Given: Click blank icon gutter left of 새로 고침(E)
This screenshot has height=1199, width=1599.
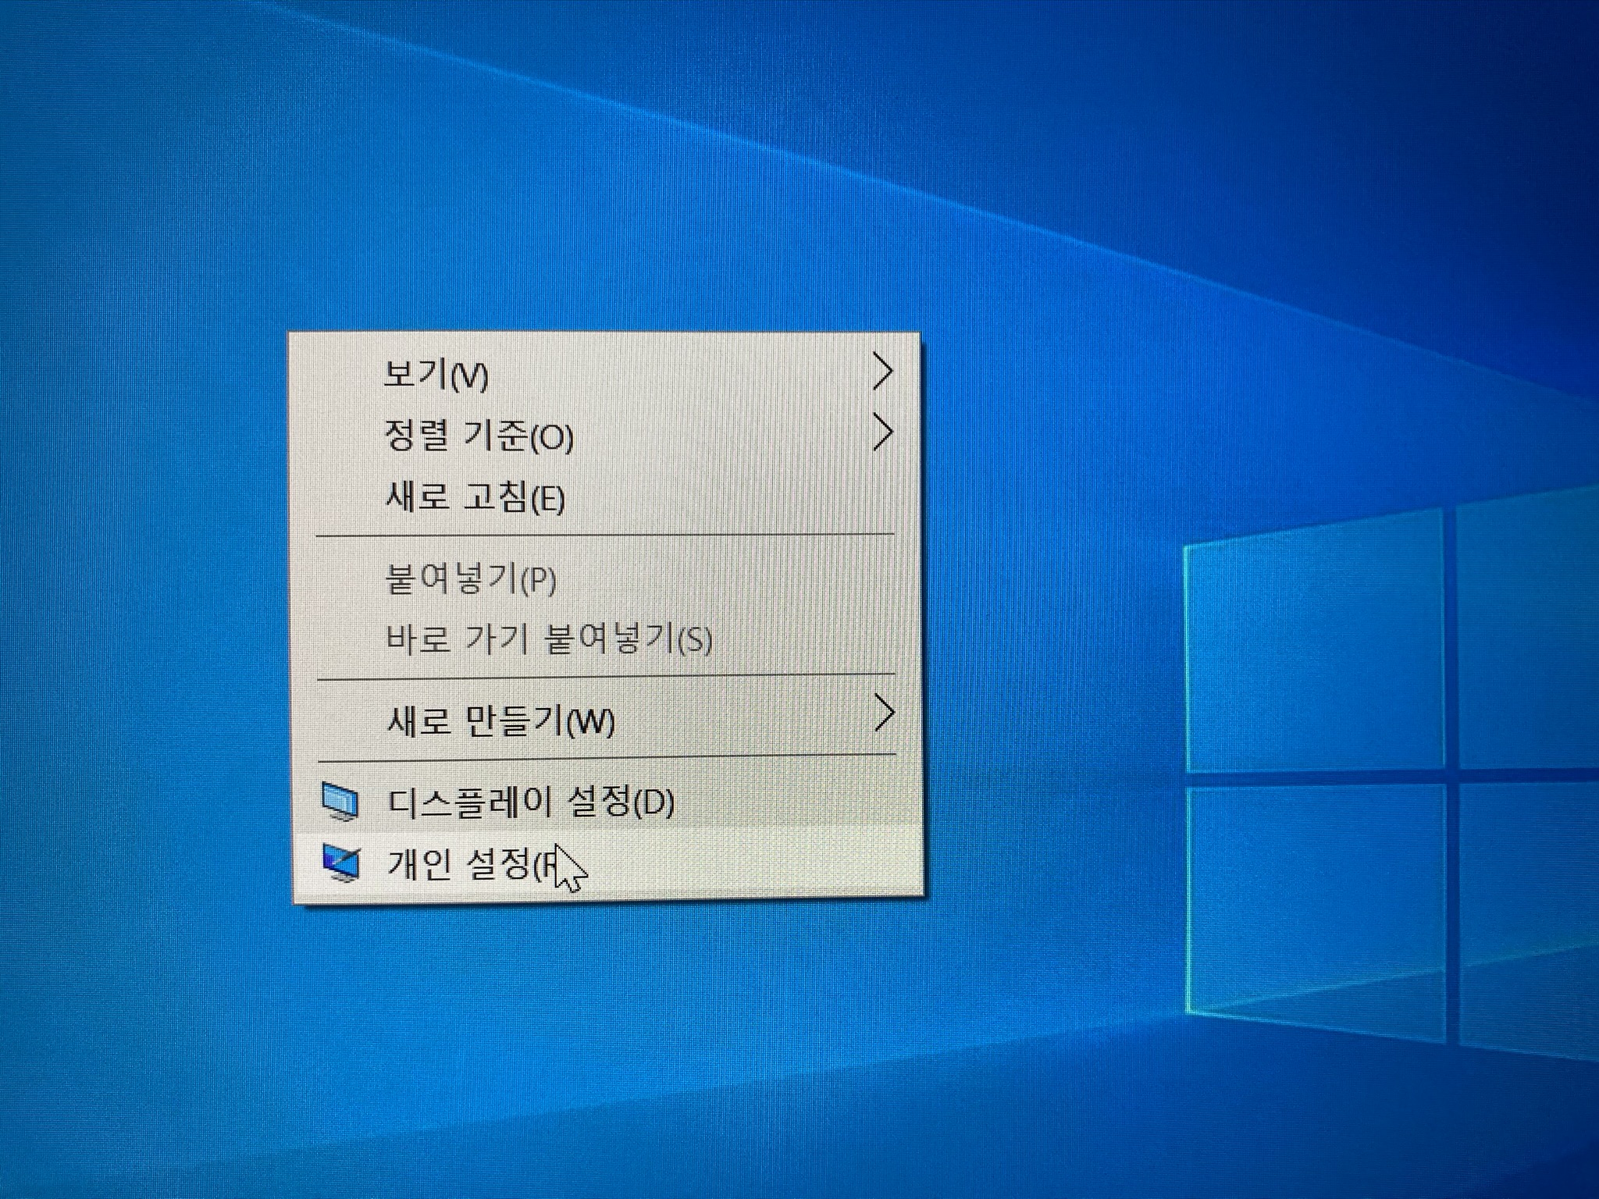Looking at the screenshot, I should point(341,497).
